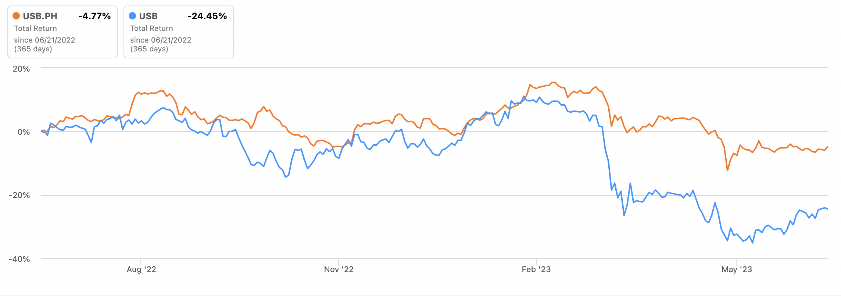Viewport: 841px width, 296px height.
Task: Click the blue USB legend dot
Action: coord(132,16)
